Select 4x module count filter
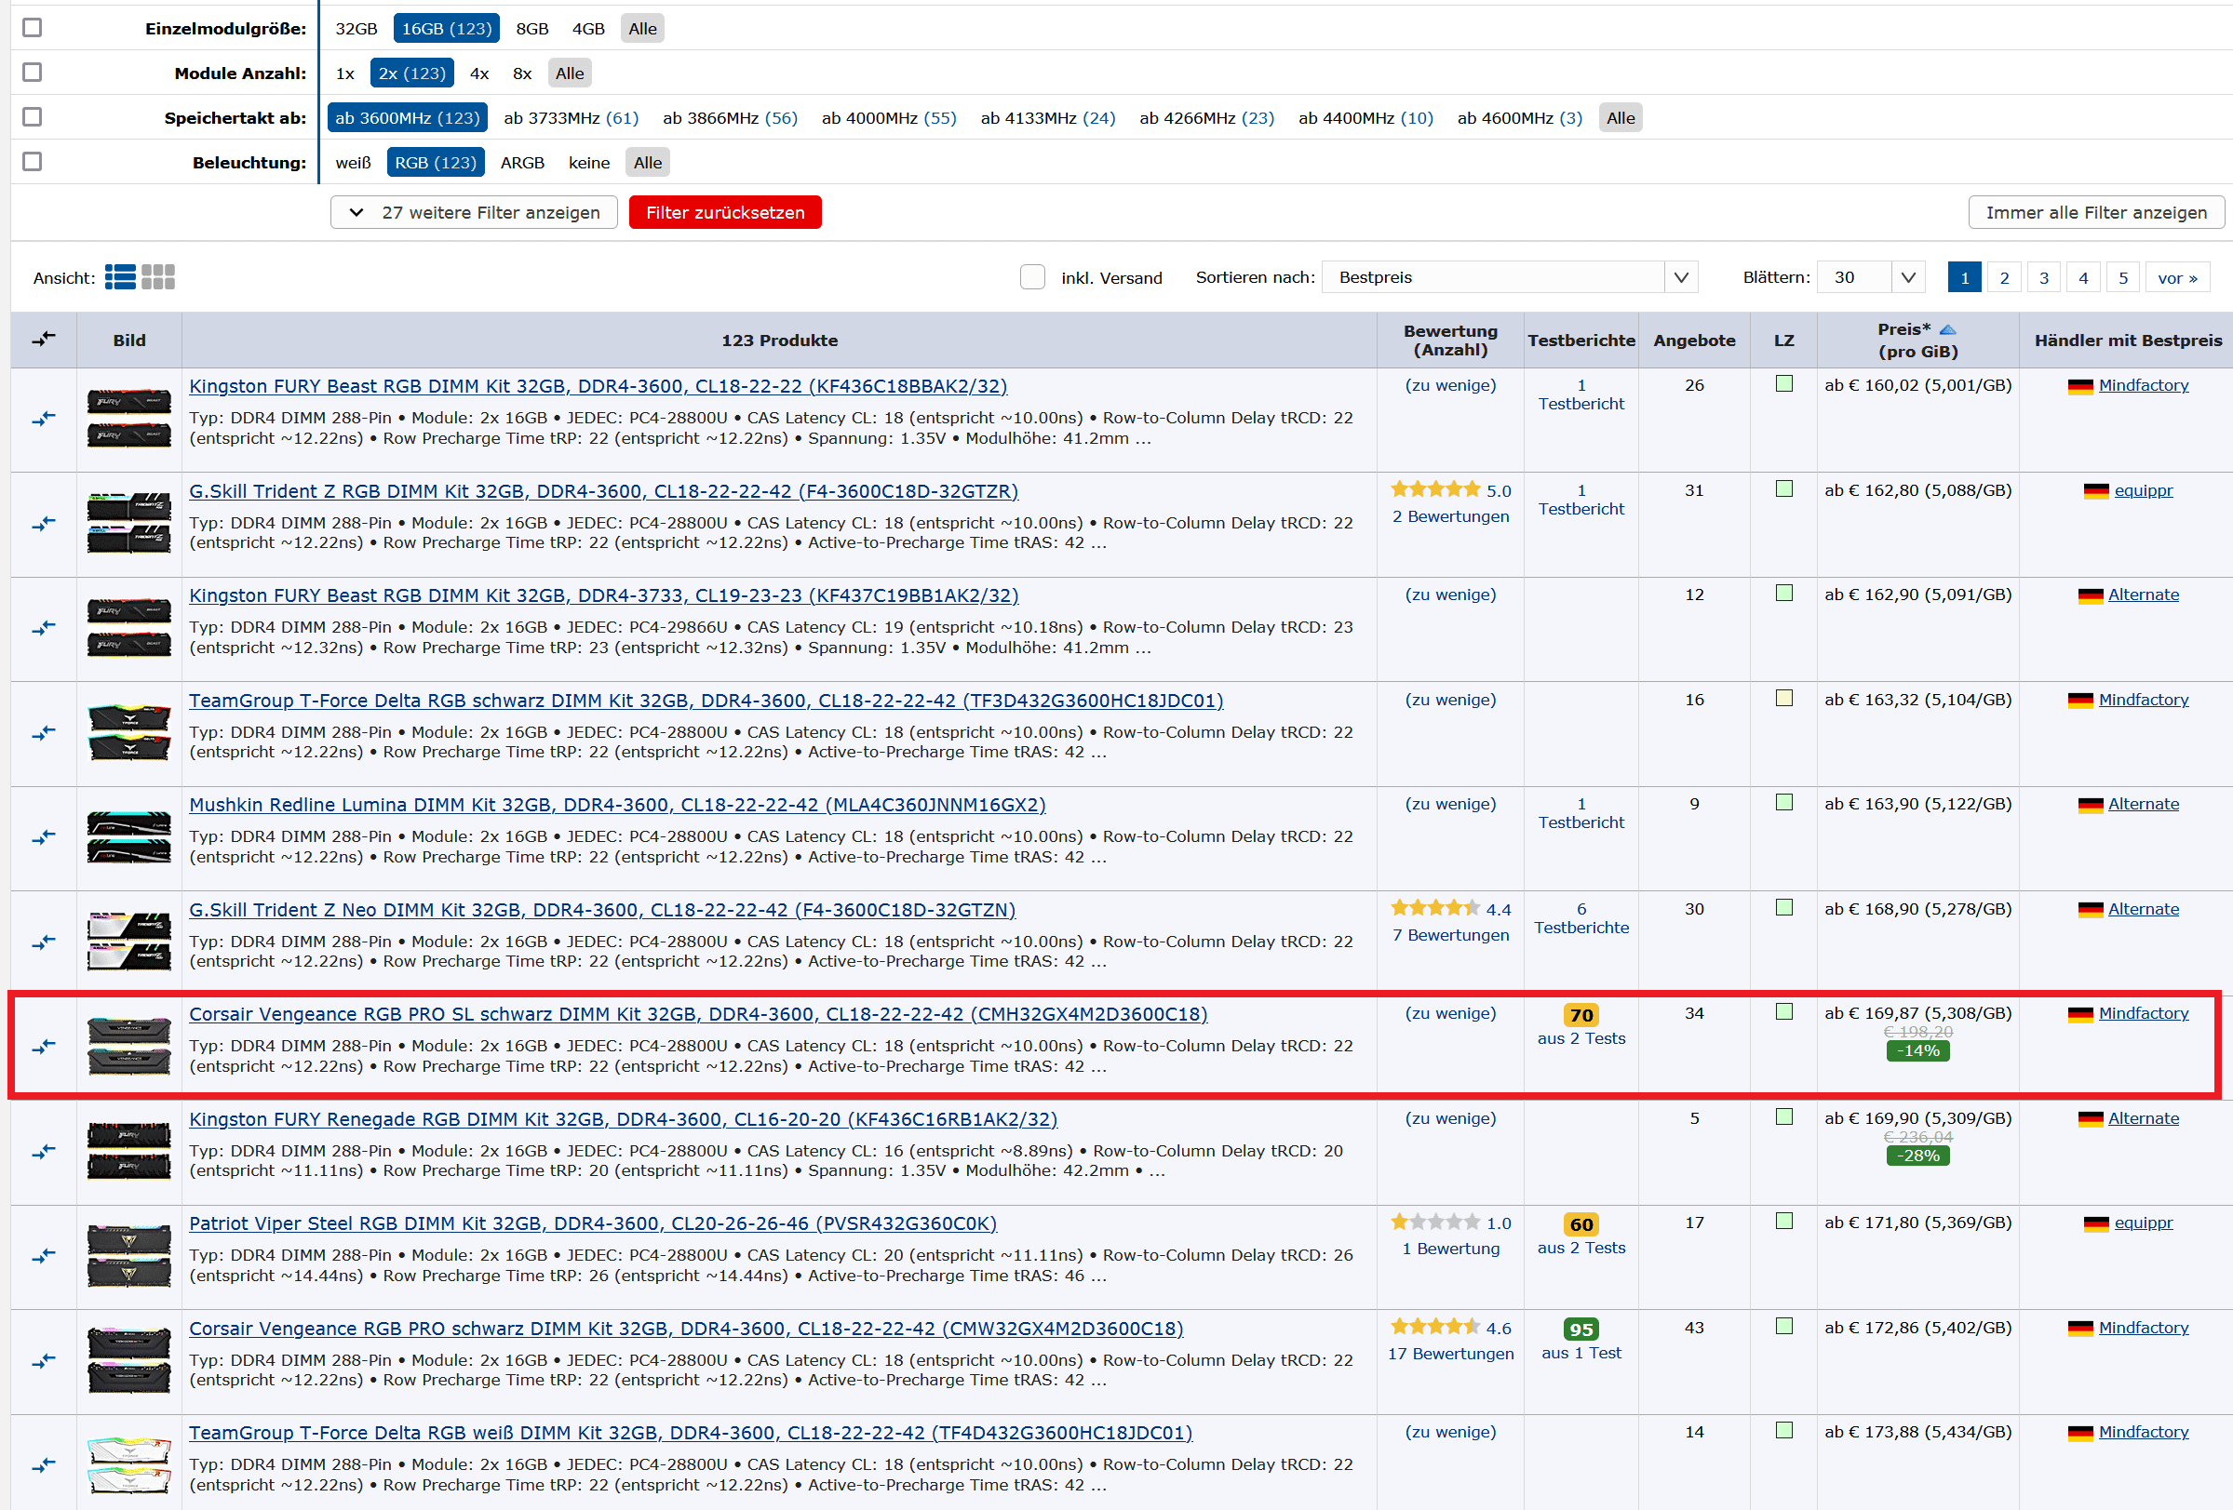2233x1510 pixels. [x=479, y=73]
